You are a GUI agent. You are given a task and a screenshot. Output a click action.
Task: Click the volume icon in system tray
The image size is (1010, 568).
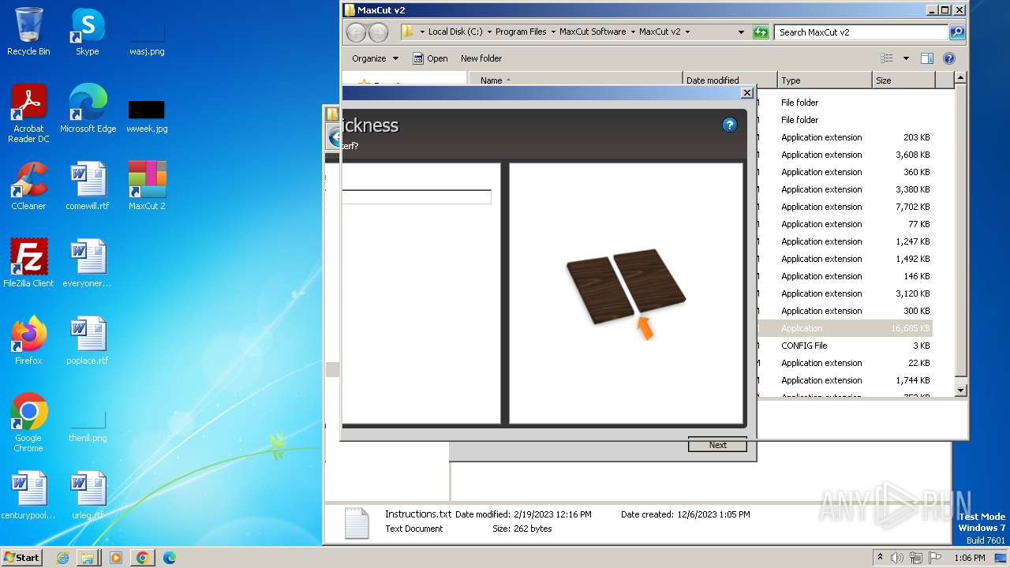pos(897,558)
